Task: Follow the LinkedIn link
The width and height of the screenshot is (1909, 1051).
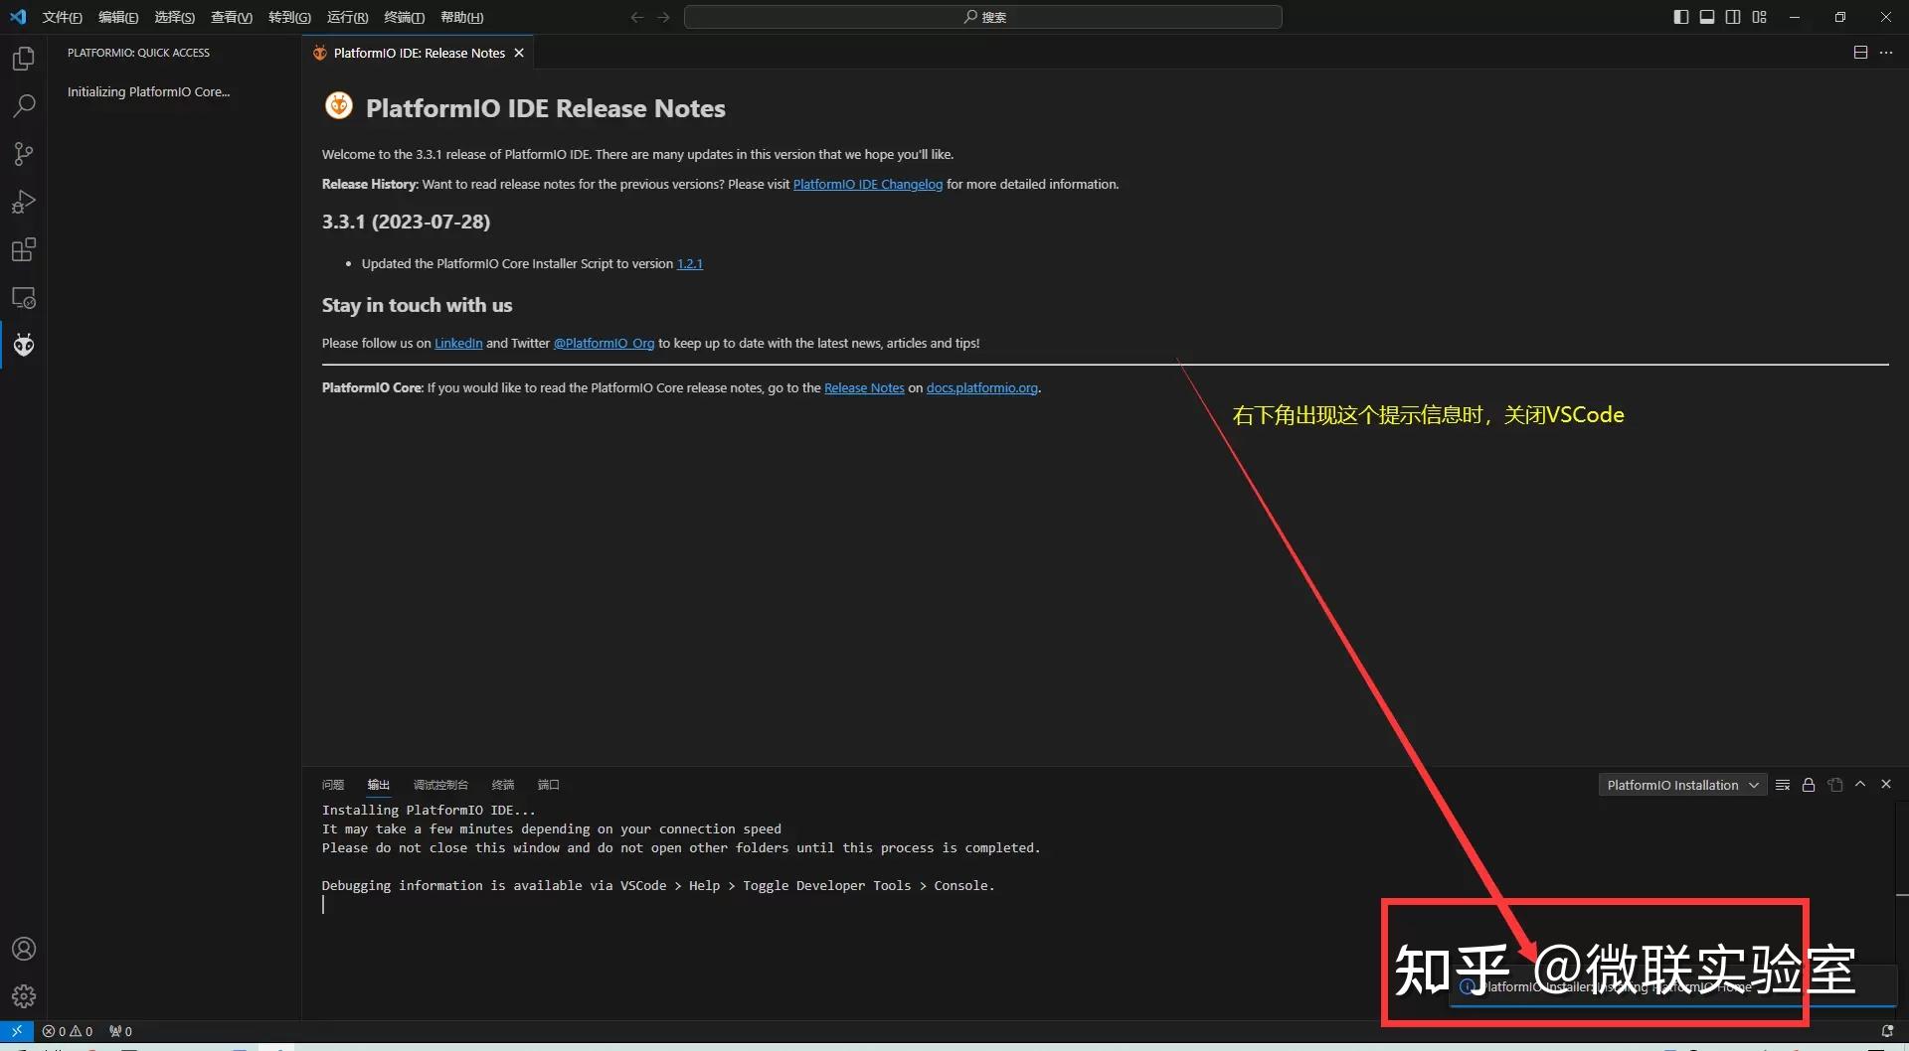Action: 457,343
